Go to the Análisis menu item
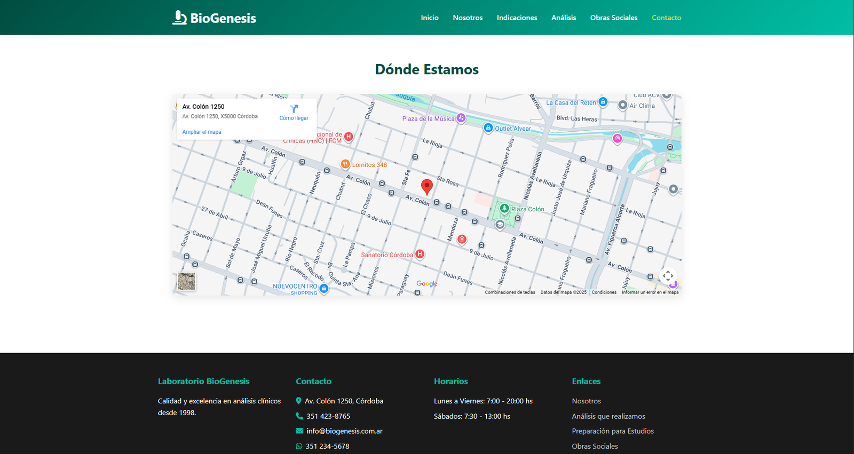 (x=564, y=18)
